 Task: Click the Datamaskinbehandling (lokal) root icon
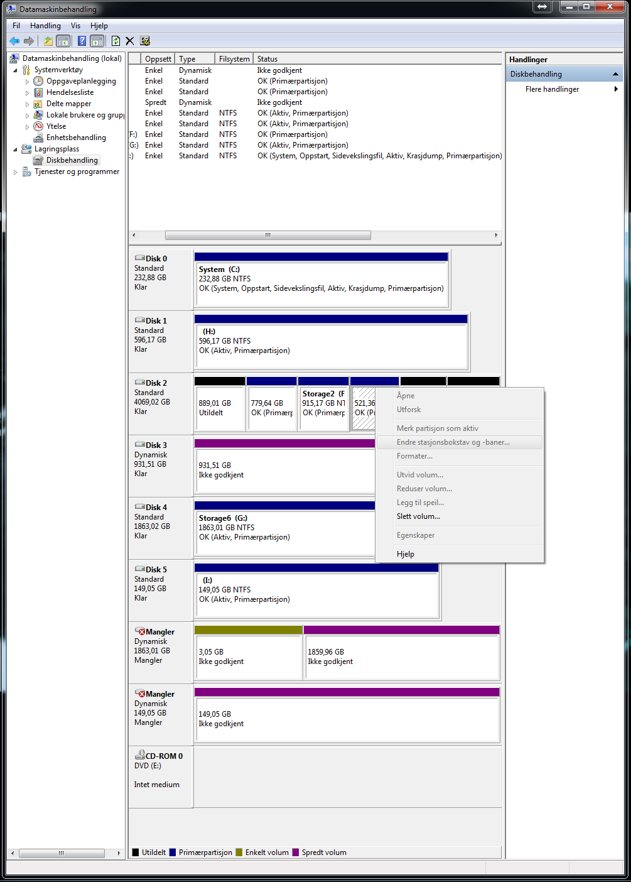pos(14,58)
